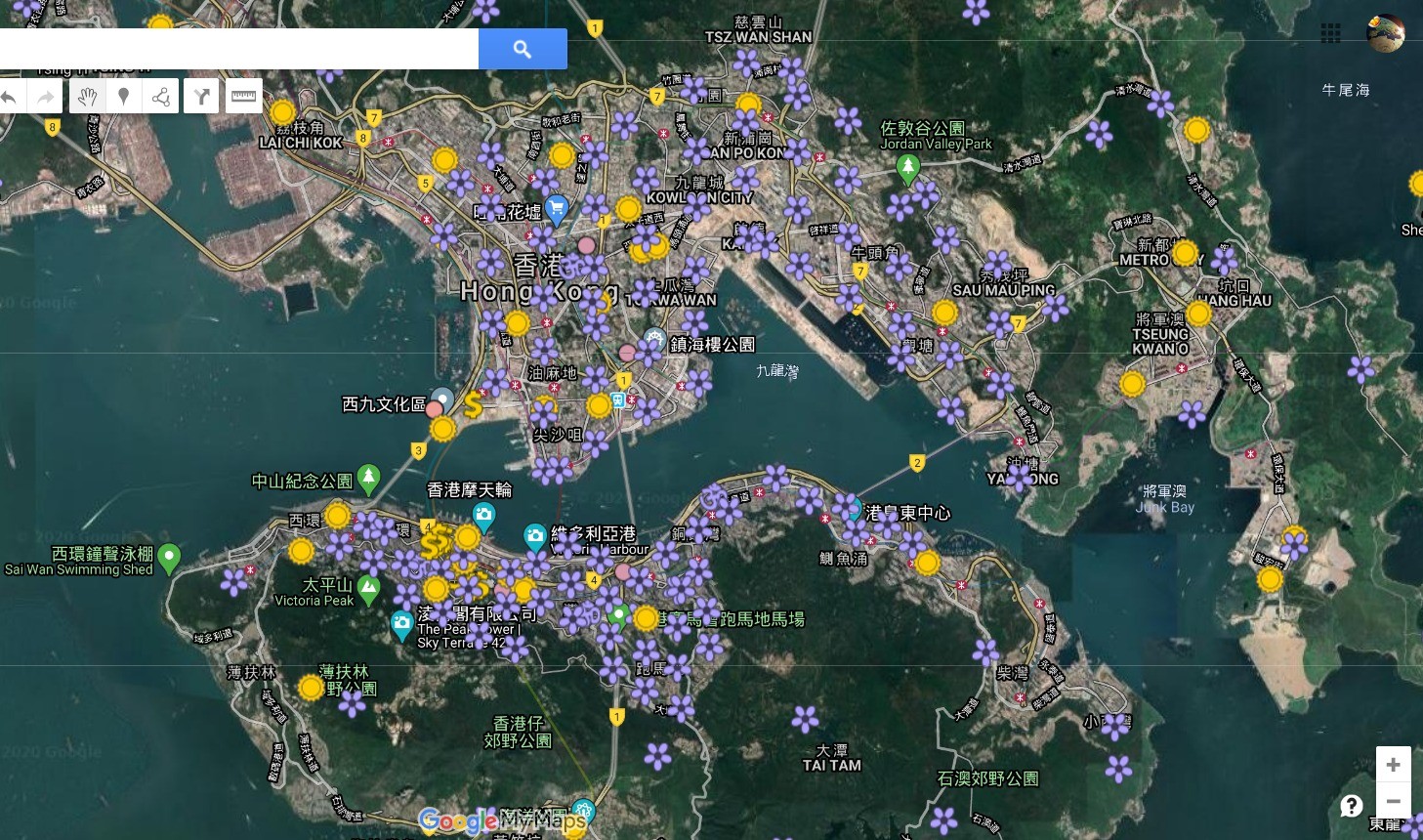The image size is (1423, 840).
Task: Choose the add marker tool
Action: click(124, 97)
